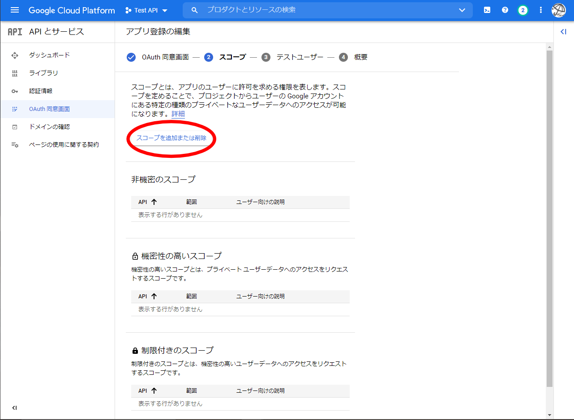
Task: Open ページの使用に関する契約 in sidebar
Action: [x=57, y=144]
